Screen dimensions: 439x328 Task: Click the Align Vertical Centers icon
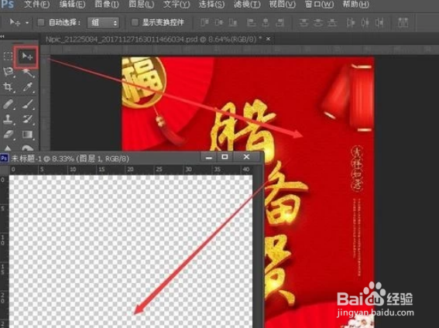(x=218, y=22)
